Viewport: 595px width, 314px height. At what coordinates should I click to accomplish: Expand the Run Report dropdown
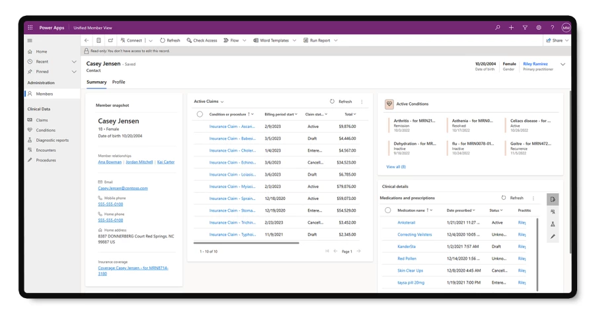pyautogui.click(x=336, y=40)
